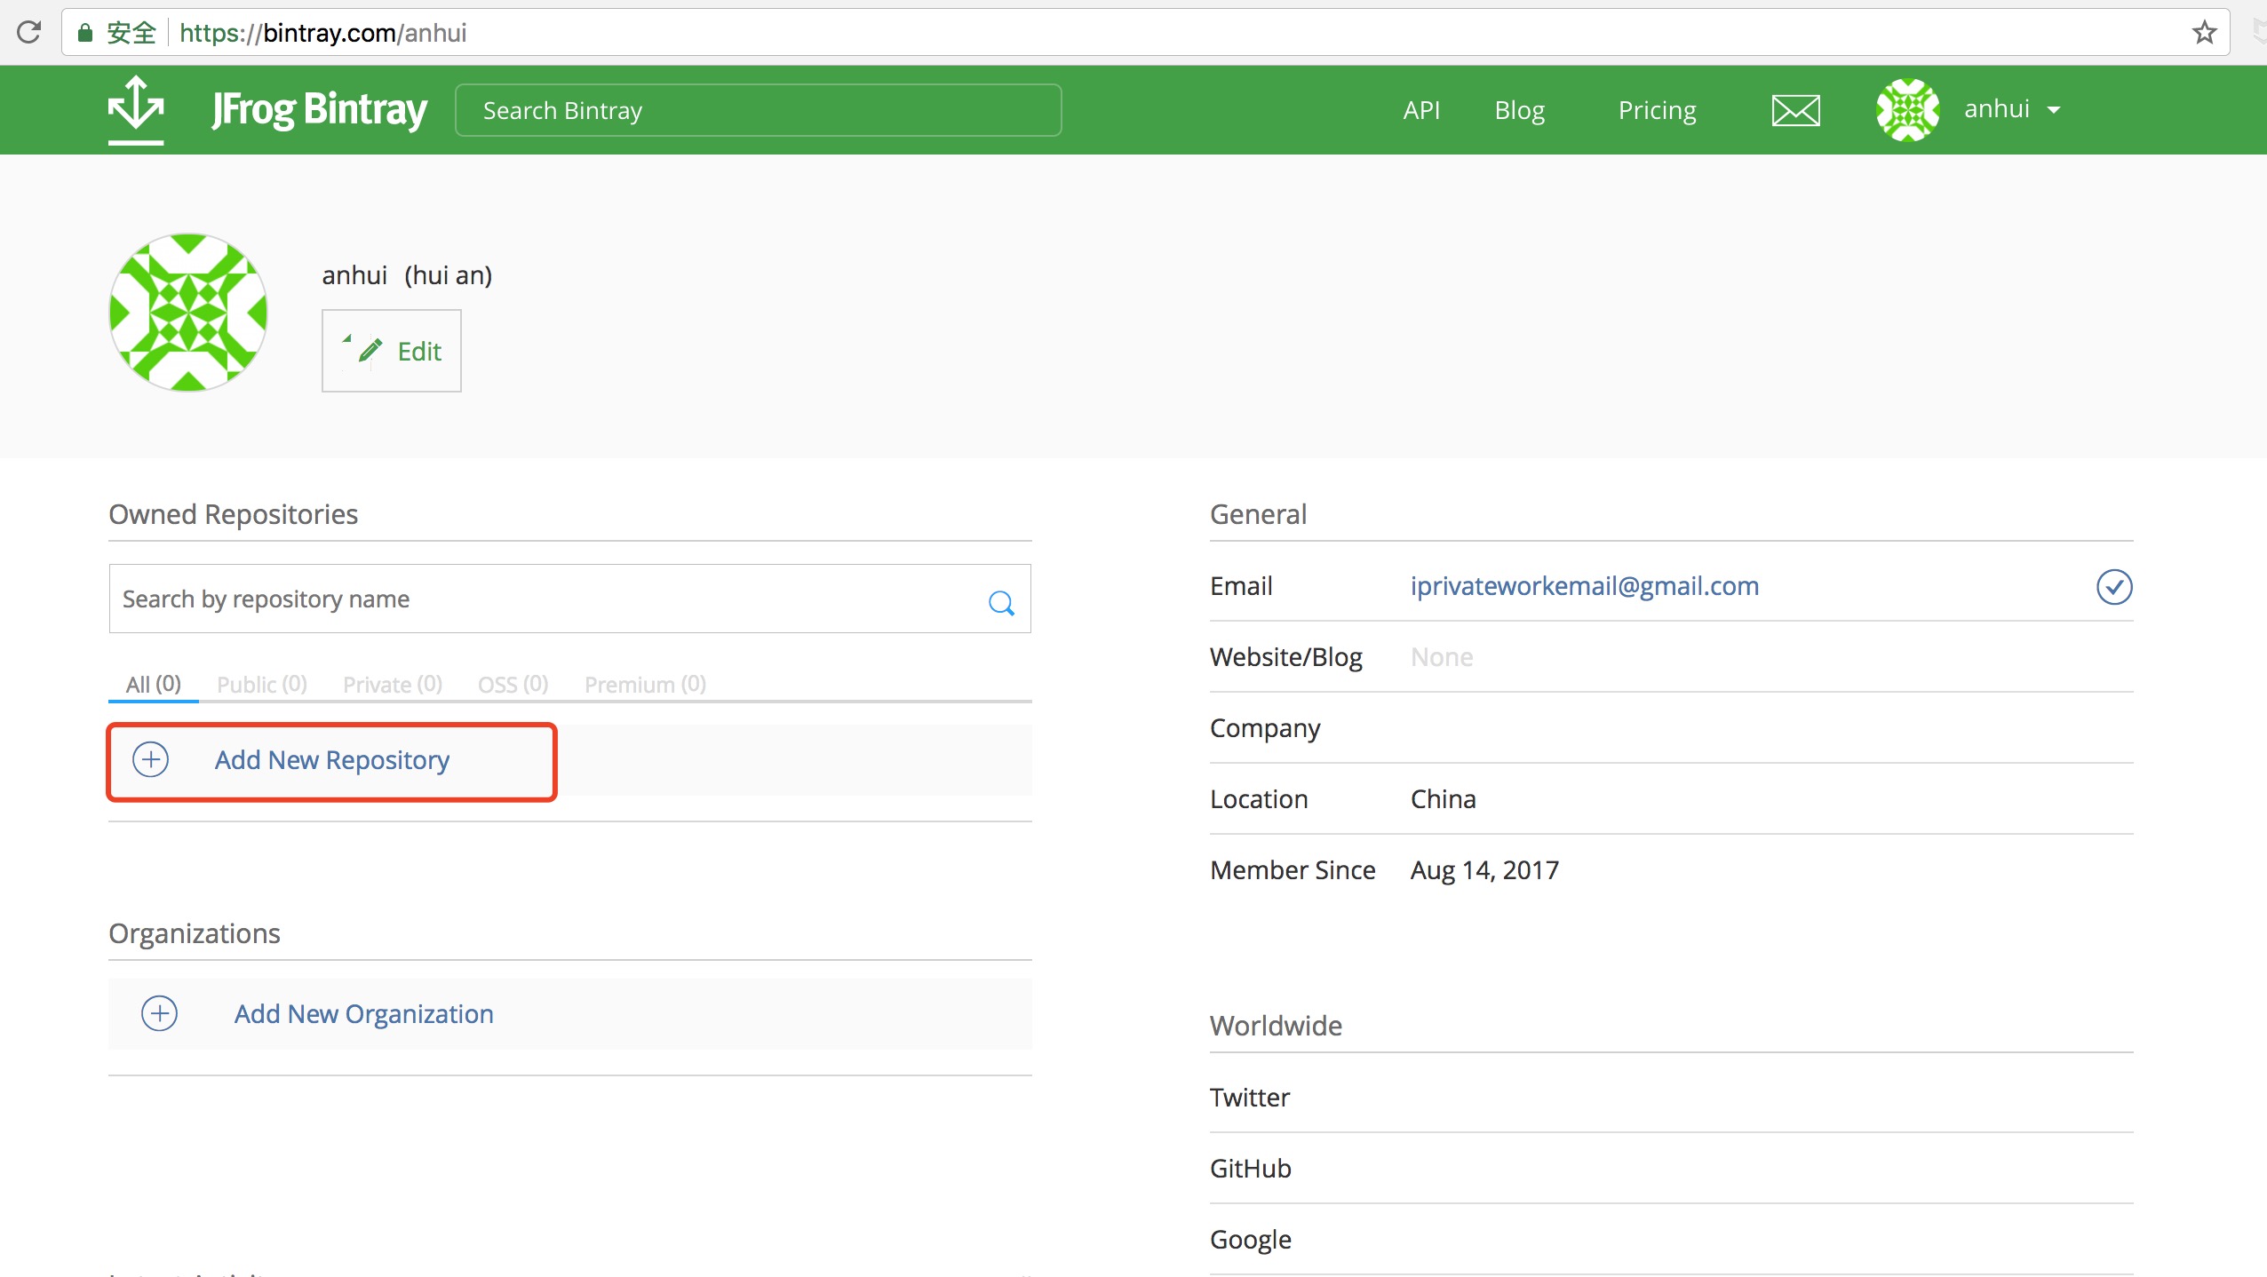This screenshot has width=2267, height=1277.
Task: Click the upload/download arrows icon
Action: coord(137,111)
